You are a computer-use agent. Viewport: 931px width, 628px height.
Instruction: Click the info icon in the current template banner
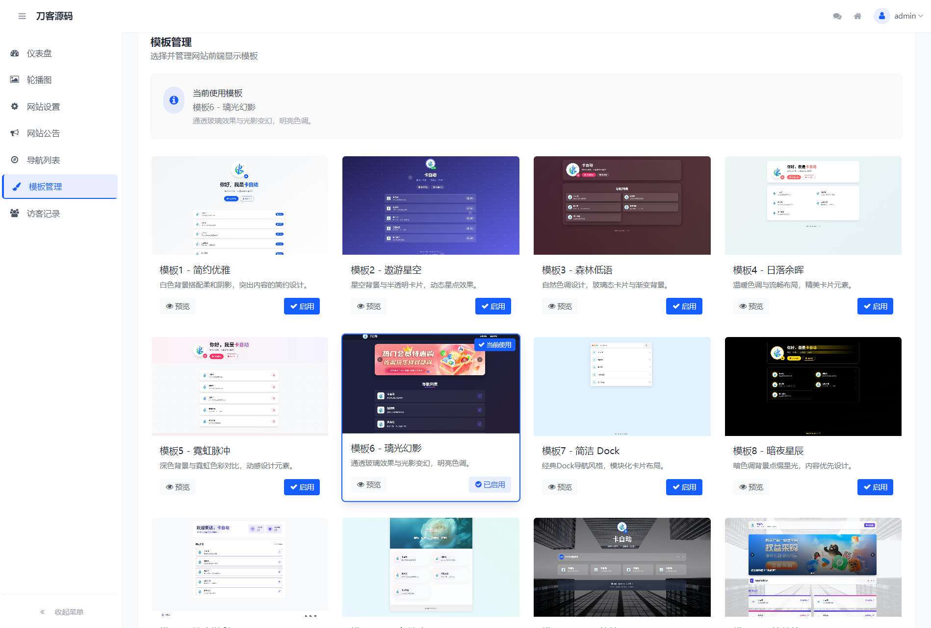[x=174, y=100]
